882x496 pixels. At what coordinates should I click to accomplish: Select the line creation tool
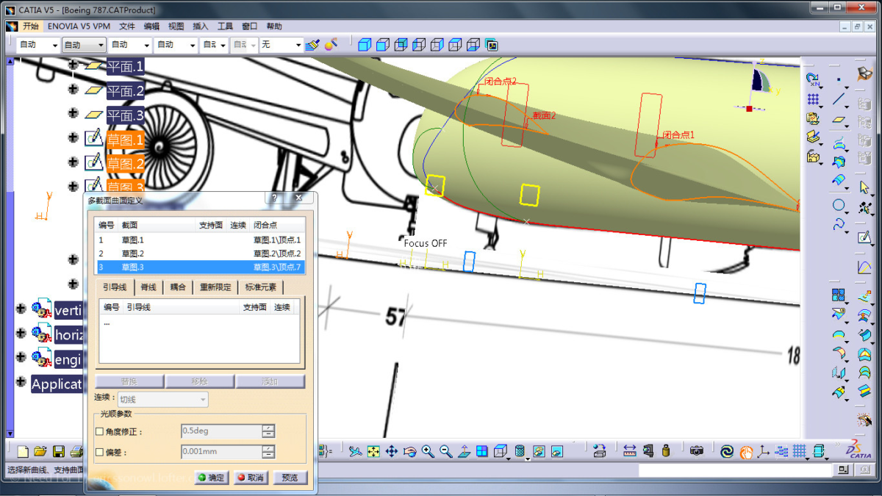coord(839,99)
